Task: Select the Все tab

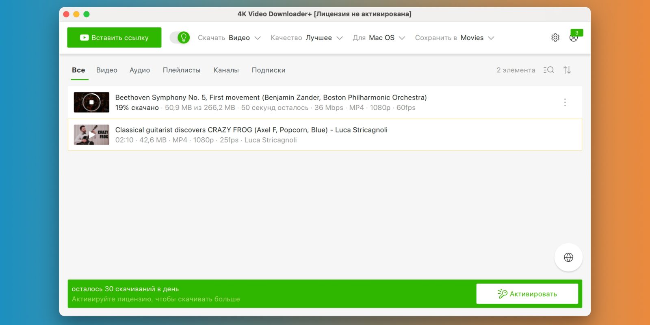Action: tap(78, 70)
